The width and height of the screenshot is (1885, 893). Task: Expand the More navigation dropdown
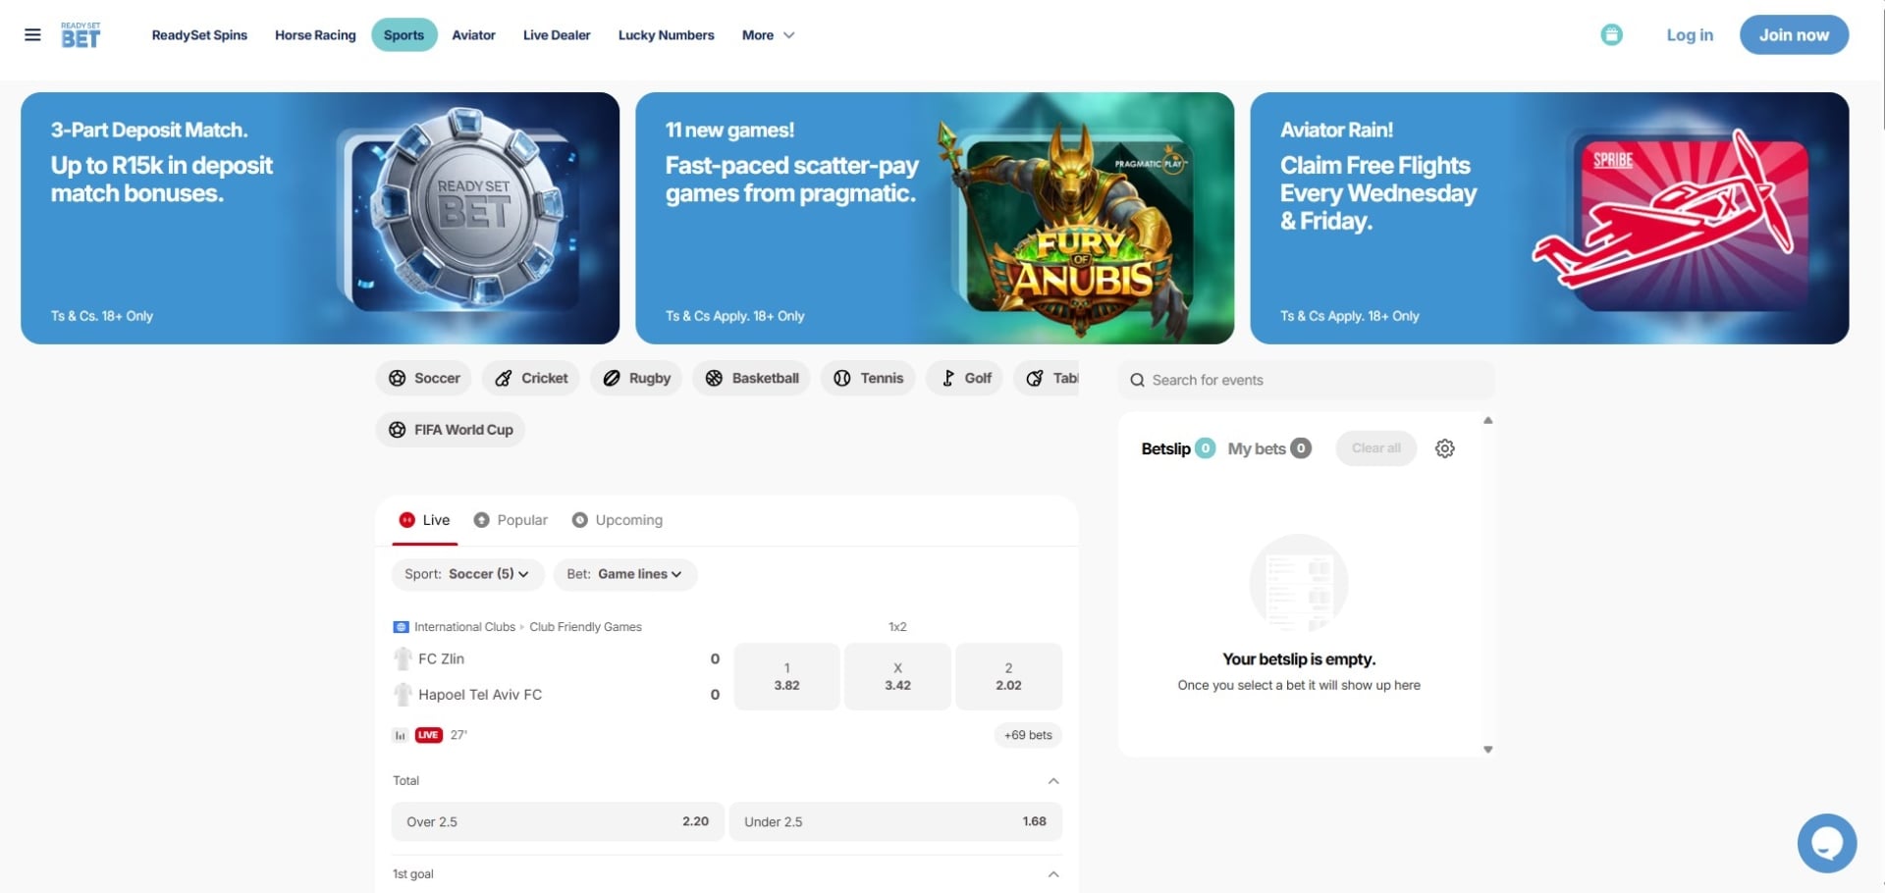[768, 35]
